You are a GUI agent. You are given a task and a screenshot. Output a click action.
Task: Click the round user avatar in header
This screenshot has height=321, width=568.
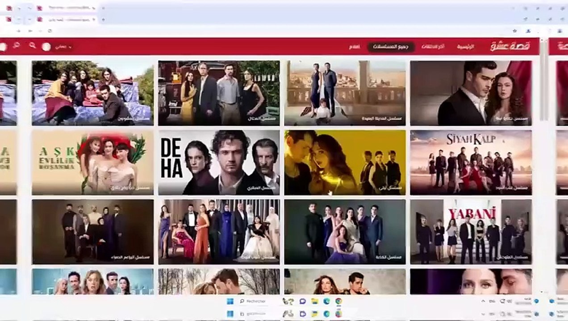(x=46, y=46)
